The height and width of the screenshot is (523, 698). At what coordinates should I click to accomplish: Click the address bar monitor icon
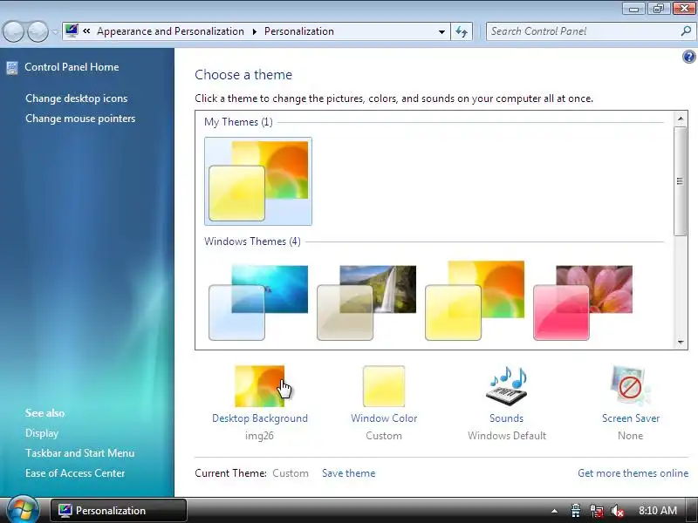[72, 31]
